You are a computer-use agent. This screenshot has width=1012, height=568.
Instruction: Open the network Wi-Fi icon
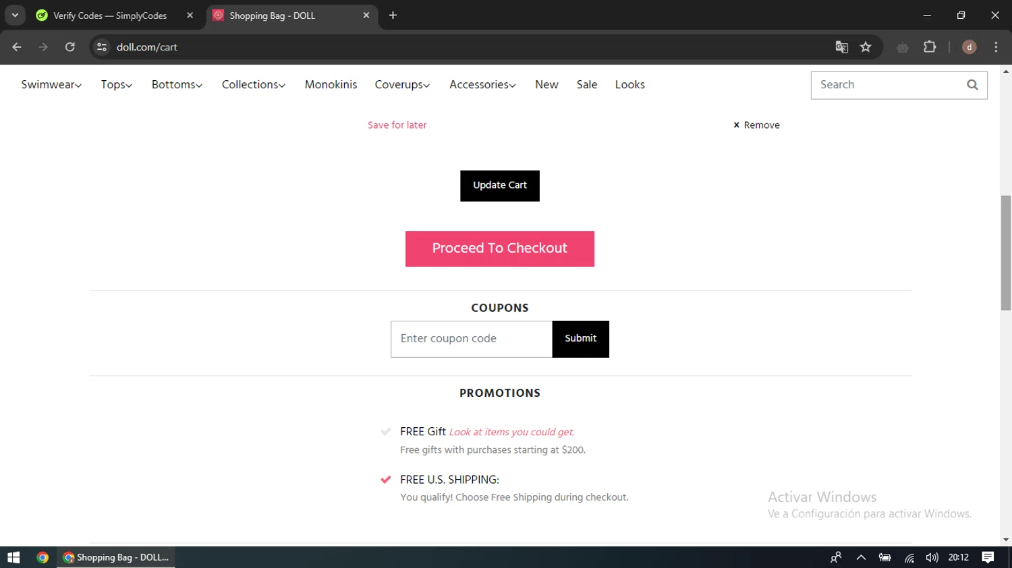[909, 557]
